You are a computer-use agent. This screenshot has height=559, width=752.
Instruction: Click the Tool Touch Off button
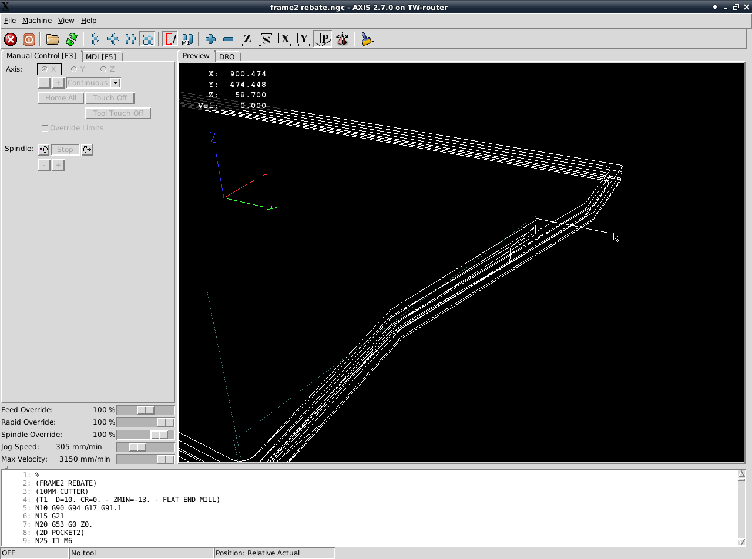pos(118,113)
